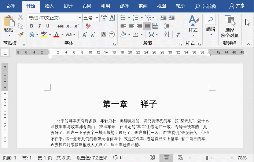The height and width of the screenshot is (162, 254).
Task: Click the Enclose Characters circle icon
Action: click(112, 34)
